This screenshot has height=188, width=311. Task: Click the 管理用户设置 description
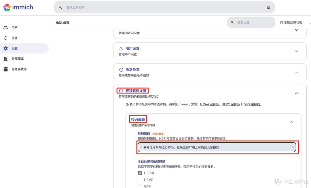tap(128, 54)
